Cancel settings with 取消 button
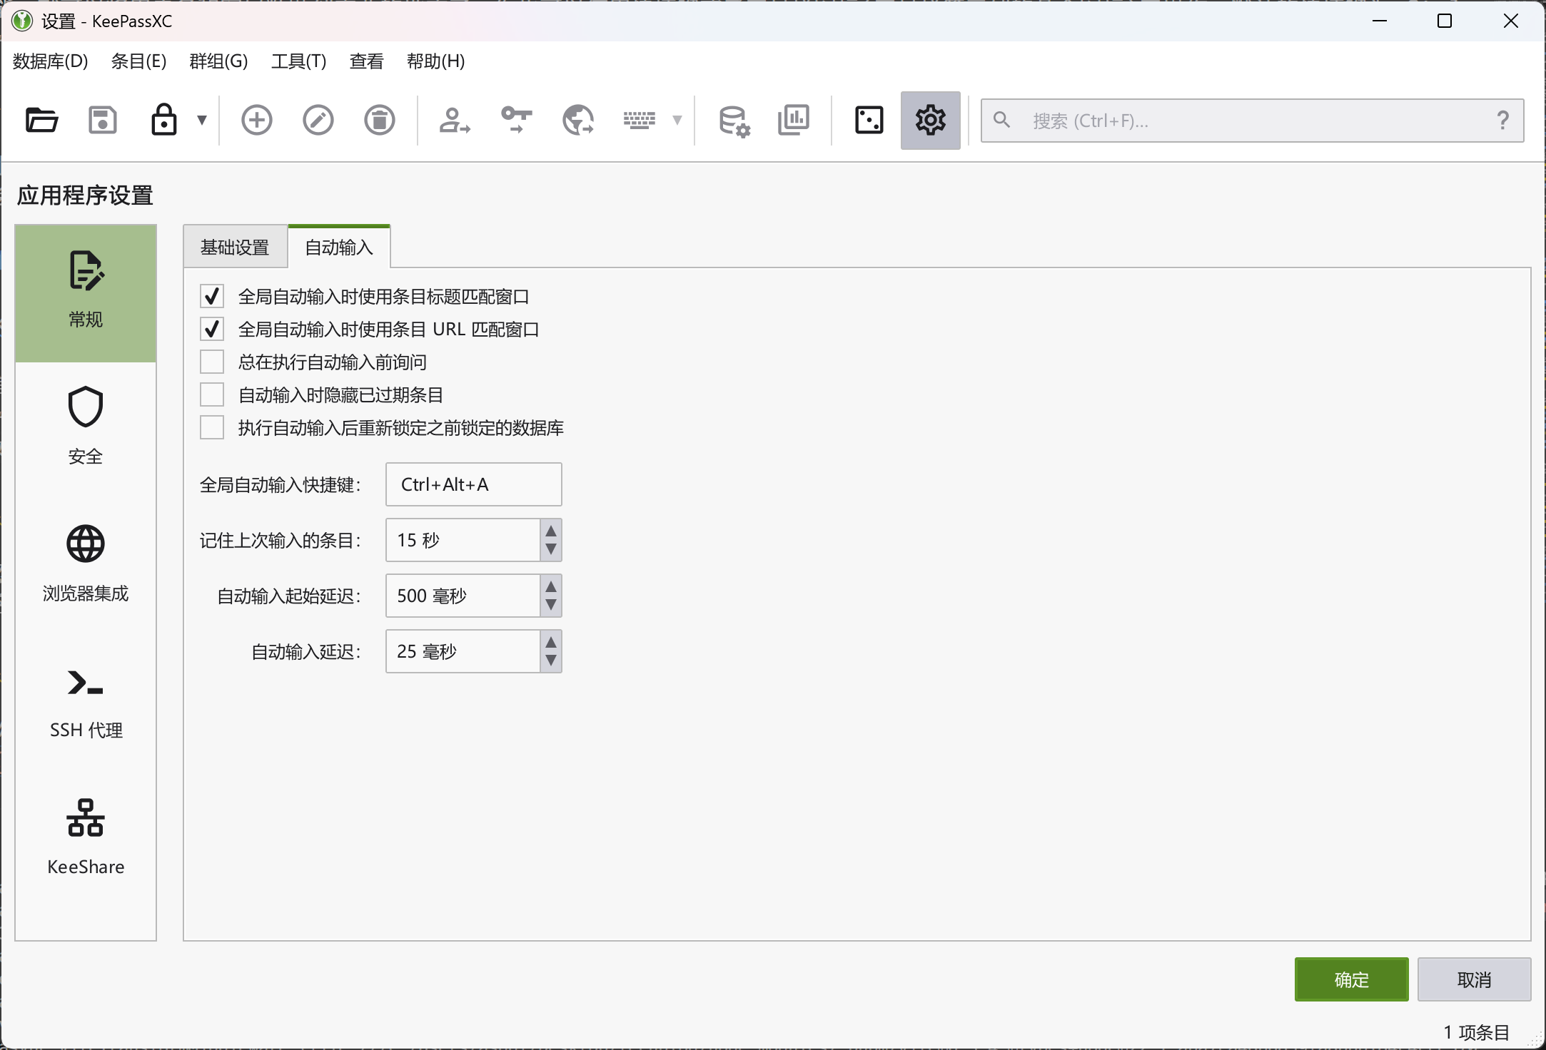This screenshot has width=1546, height=1050. click(x=1475, y=979)
